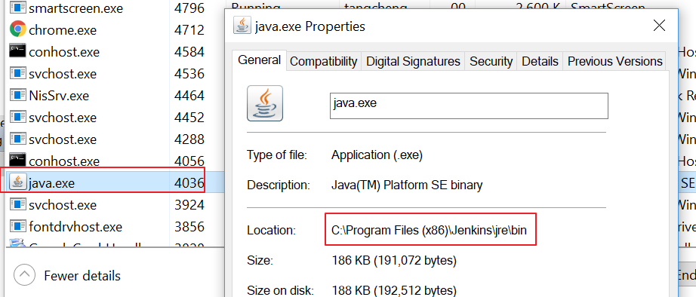Close the java.exe Properties dialog
The image size is (696, 297).
(x=659, y=26)
